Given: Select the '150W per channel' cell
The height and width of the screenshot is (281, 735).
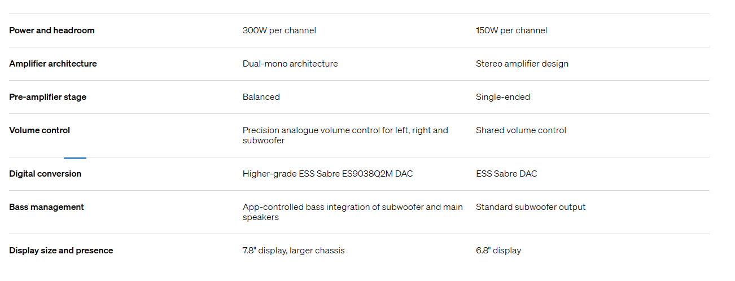Looking at the screenshot, I should [511, 30].
